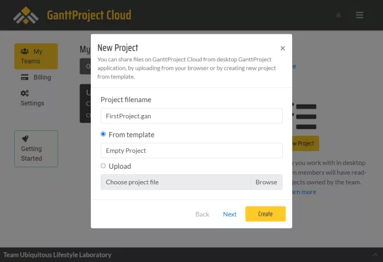Screen dimensions: 383x262
Task: Go to Billing in the sidebar
Action: (x=36, y=77)
